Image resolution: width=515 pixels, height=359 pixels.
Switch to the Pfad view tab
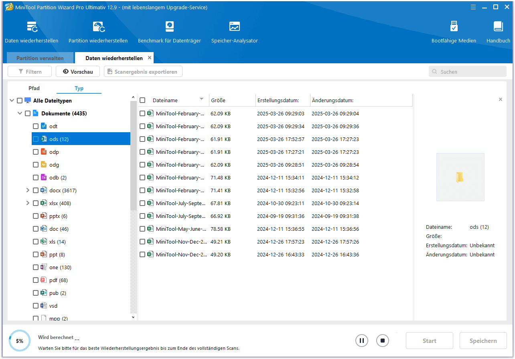point(34,88)
